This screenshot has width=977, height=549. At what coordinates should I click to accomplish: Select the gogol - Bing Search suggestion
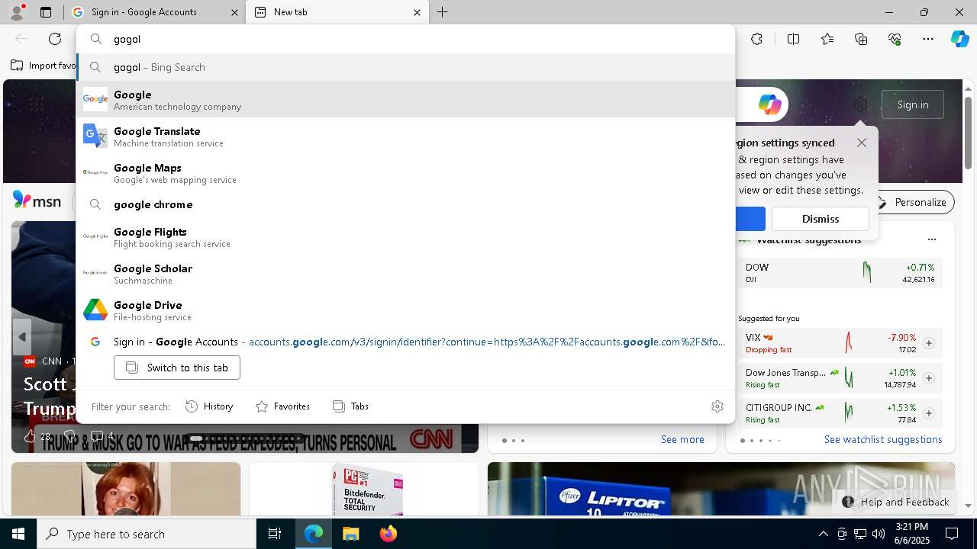[x=406, y=67]
